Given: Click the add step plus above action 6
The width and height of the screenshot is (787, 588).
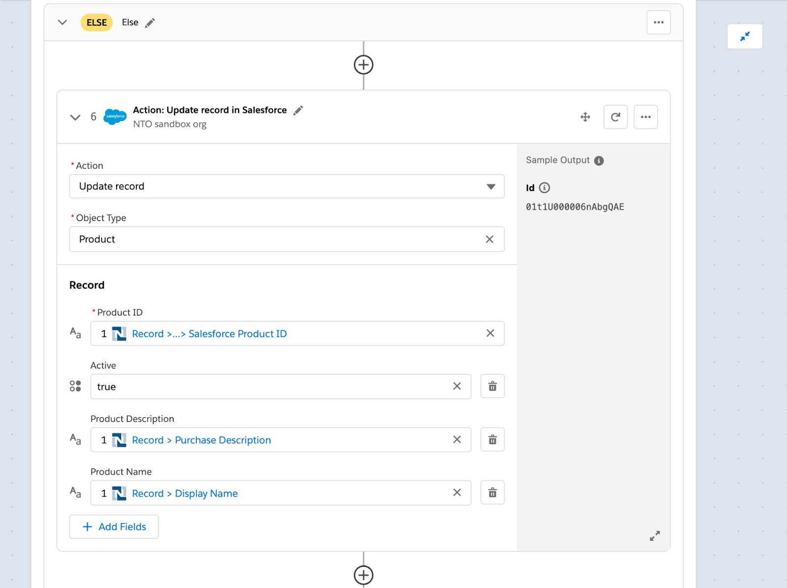Looking at the screenshot, I should point(363,64).
